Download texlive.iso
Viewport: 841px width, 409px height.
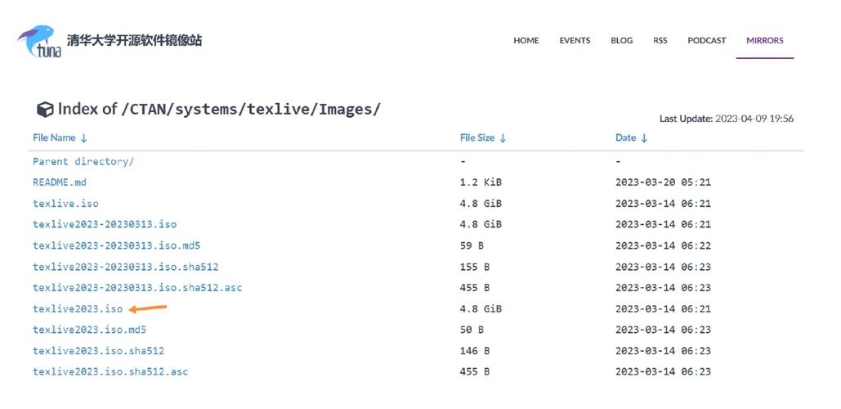tap(65, 204)
